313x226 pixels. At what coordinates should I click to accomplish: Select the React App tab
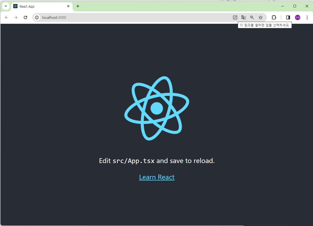click(x=42, y=6)
